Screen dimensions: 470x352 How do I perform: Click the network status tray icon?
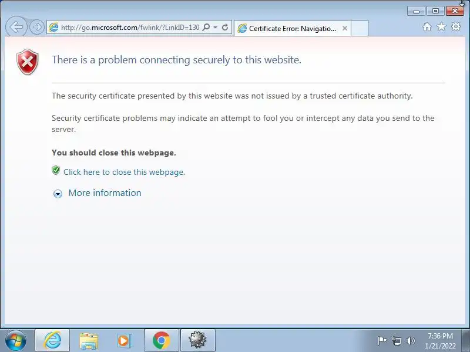pyautogui.click(x=396, y=341)
